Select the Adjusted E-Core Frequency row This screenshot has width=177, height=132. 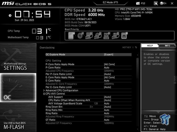click(x=88, y=84)
